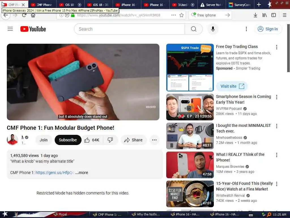Play the Smartphone Season thumbnail

pos(190,107)
